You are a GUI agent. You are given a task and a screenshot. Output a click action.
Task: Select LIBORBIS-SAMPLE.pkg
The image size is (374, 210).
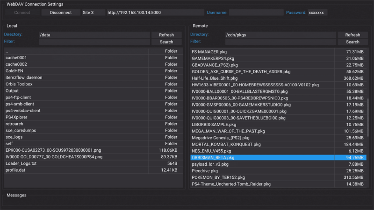(278, 125)
